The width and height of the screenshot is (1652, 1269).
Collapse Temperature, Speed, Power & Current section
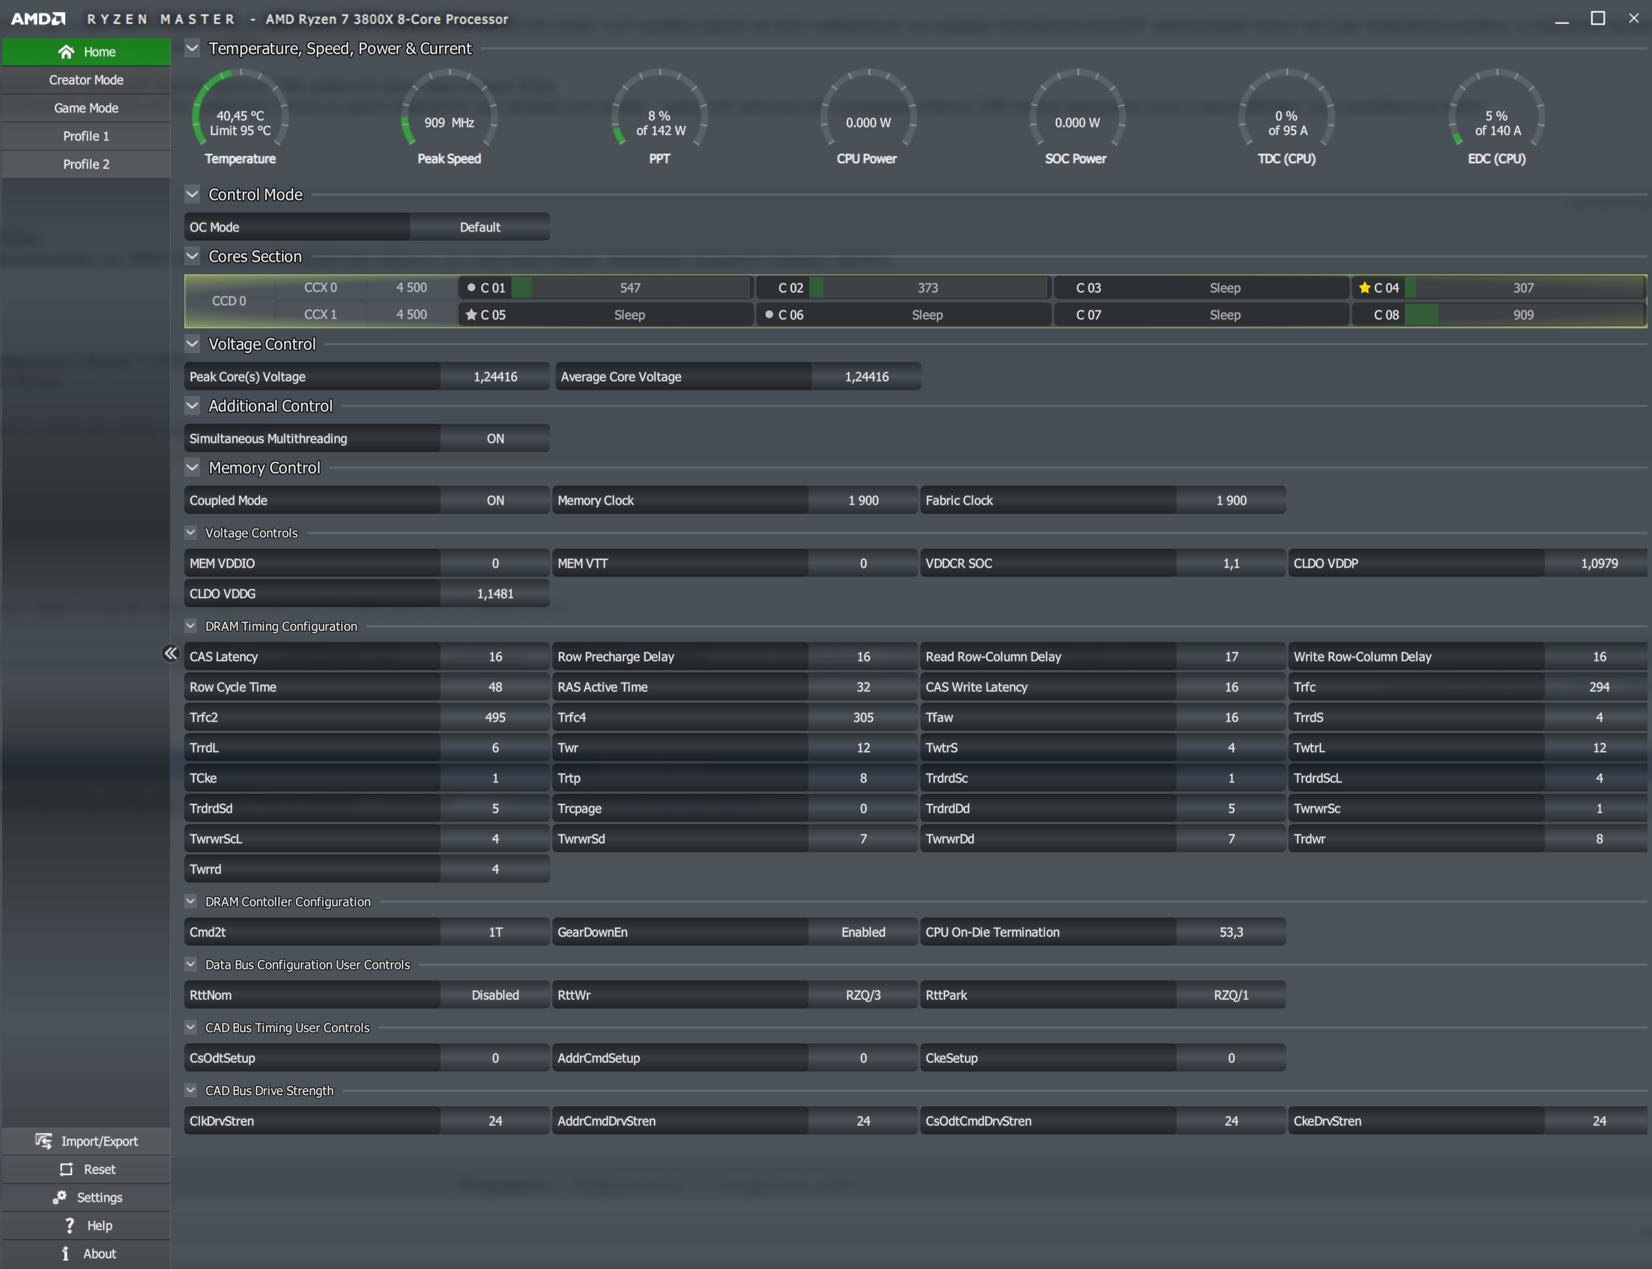pos(193,48)
